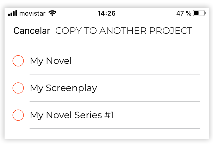Tap the divider line below My Novel
213x148 pixels.
click(115, 74)
